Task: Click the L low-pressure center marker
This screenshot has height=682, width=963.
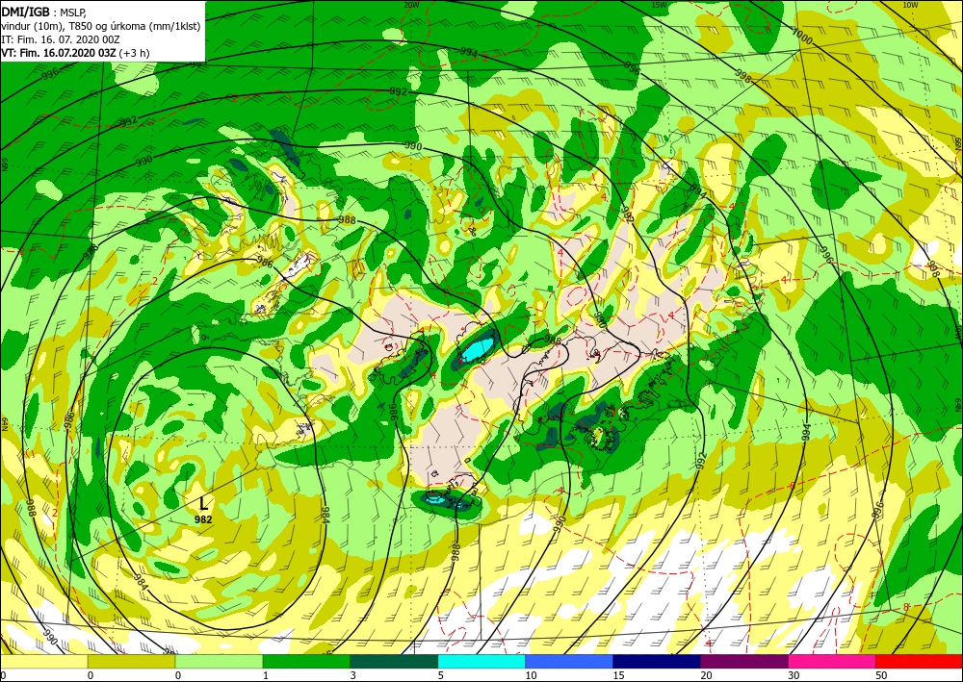Action: click(x=203, y=504)
